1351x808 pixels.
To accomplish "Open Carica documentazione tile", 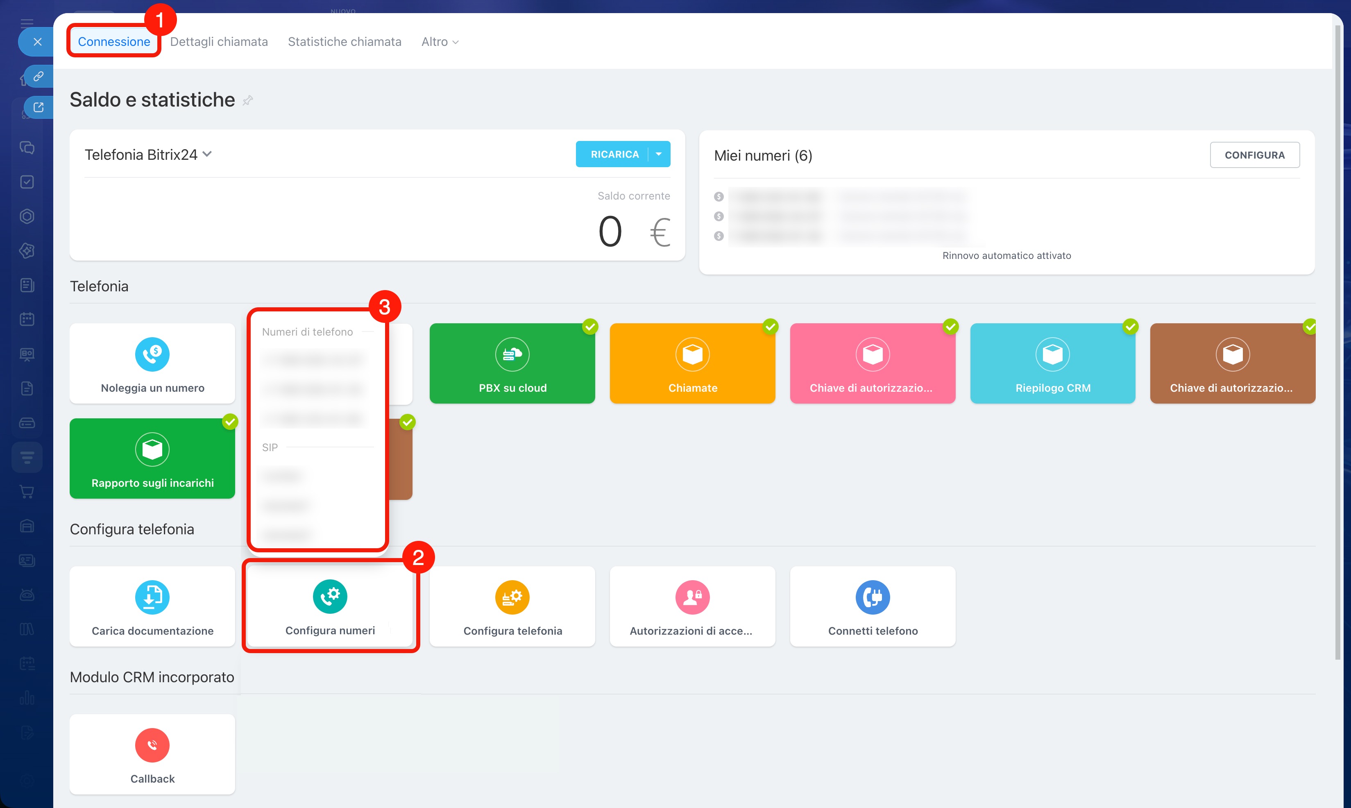I will [x=152, y=606].
